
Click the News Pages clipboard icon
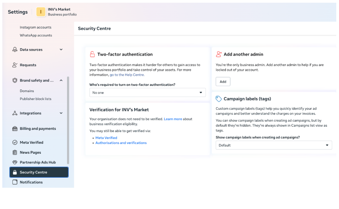pos(15,153)
